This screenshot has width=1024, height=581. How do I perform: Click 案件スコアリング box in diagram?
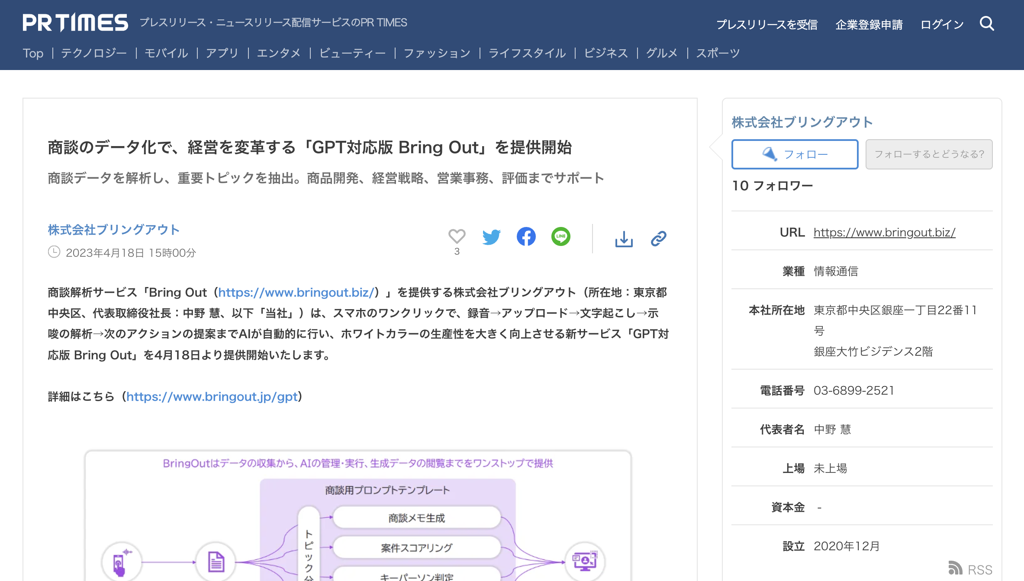(417, 548)
